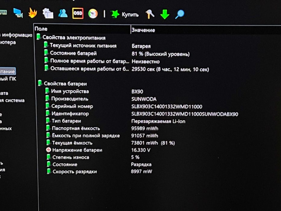Click the value 29530 сек remaining time
Viewport: 281px width, 211px height.
click(170, 69)
